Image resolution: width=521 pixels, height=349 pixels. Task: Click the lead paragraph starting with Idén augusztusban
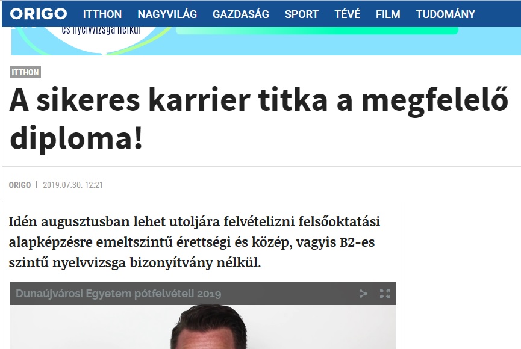coord(195,242)
